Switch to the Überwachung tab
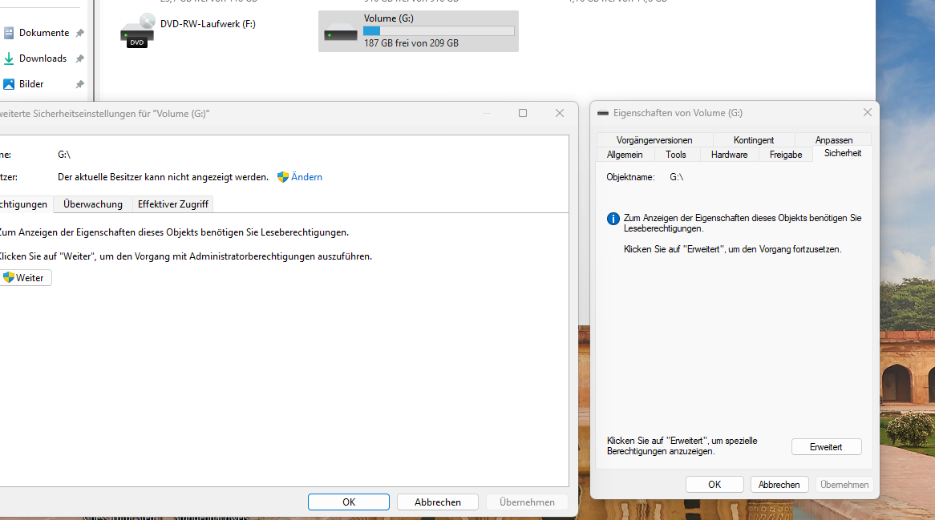The image size is (935, 520). pyautogui.click(x=93, y=204)
